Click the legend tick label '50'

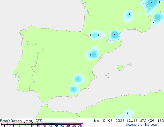80,126
